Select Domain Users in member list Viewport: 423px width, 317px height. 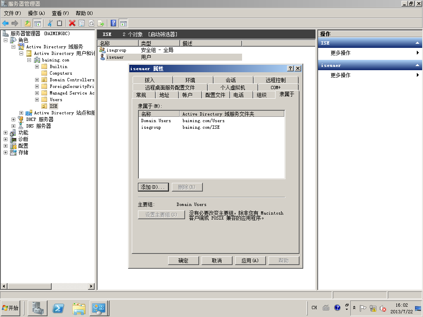156,121
